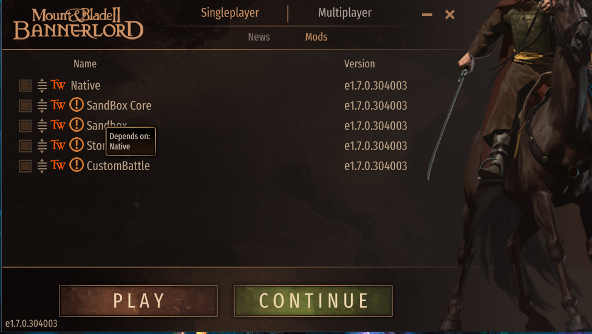The image size is (592, 334).
Task: Minimize the launcher window
Action: point(427,15)
